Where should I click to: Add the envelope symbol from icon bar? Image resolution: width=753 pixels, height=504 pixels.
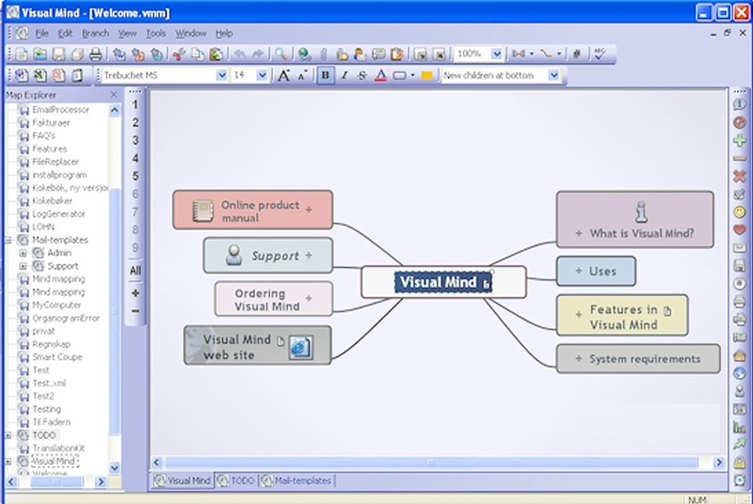click(740, 248)
